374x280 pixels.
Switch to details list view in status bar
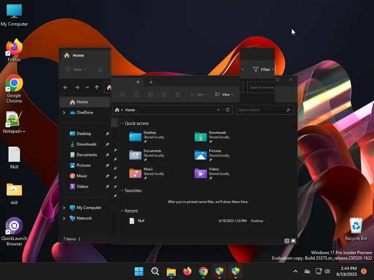287,241
